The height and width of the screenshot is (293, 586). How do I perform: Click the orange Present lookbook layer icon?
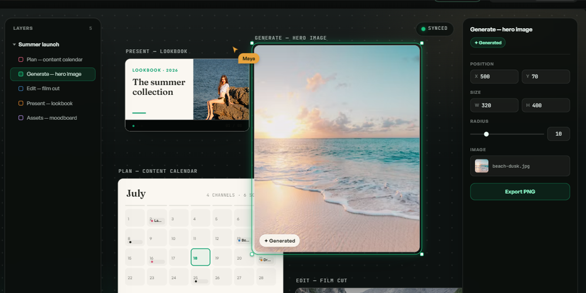(x=21, y=103)
